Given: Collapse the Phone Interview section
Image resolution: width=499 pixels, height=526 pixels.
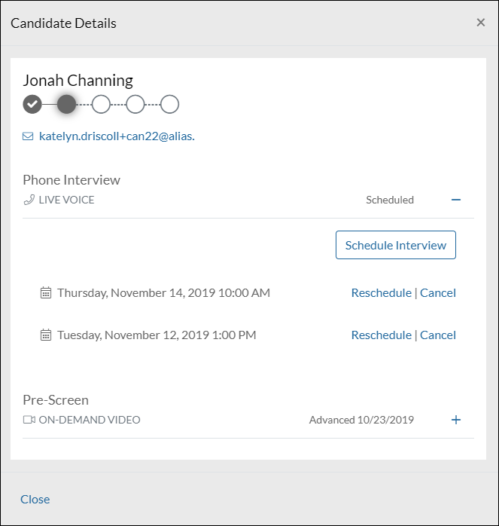Looking at the screenshot, I should [x=455, y=200].
